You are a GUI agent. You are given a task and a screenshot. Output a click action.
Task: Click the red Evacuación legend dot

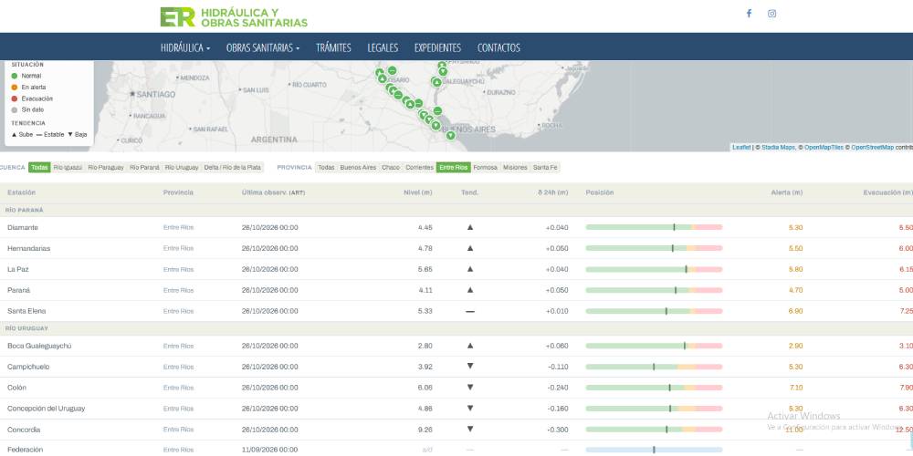point(15,98)
